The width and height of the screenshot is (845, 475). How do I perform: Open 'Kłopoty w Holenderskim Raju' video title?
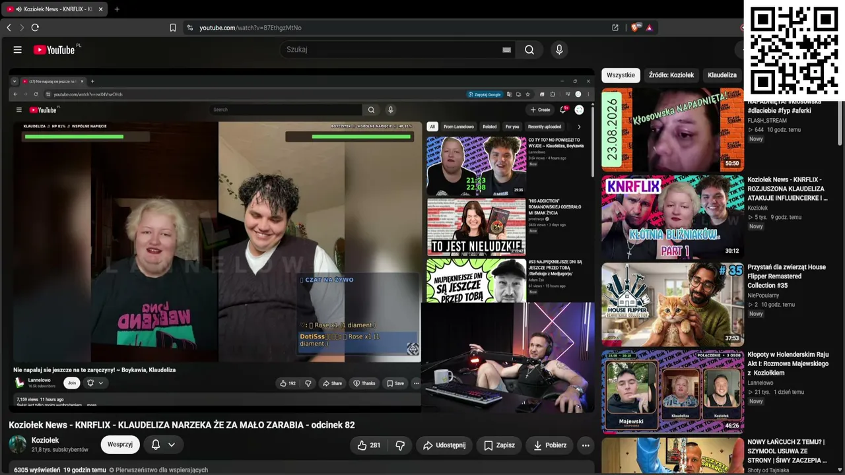pos(788,364)
